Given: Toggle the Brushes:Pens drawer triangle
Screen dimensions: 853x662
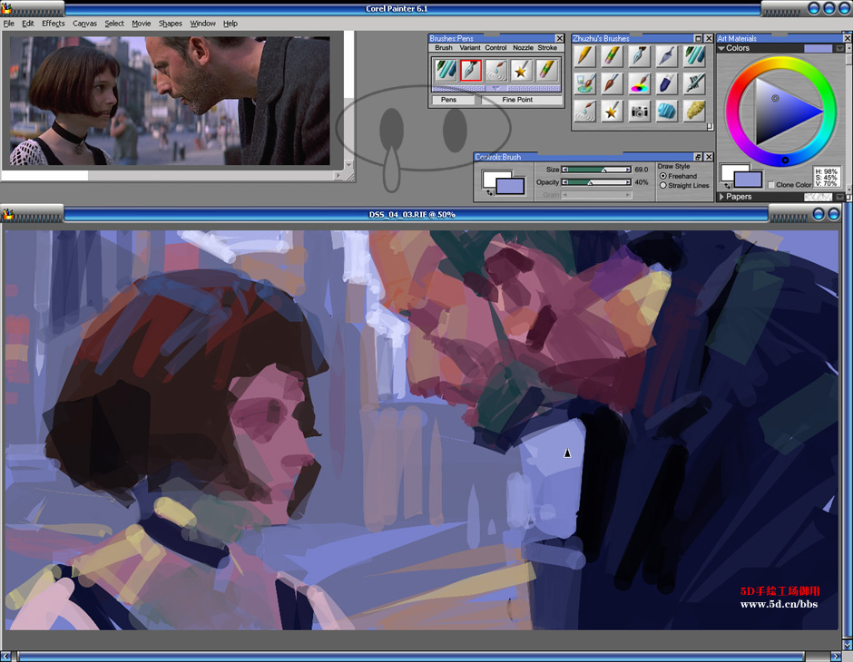Looking at the screenshot, I should (496, 88).
